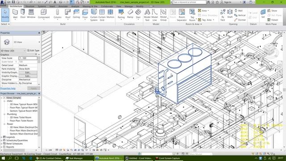Click Sign In in title bar
Image resolution: width=286 pixels, height=161 pixels.
pyautogui.click(x=226, y=2)
